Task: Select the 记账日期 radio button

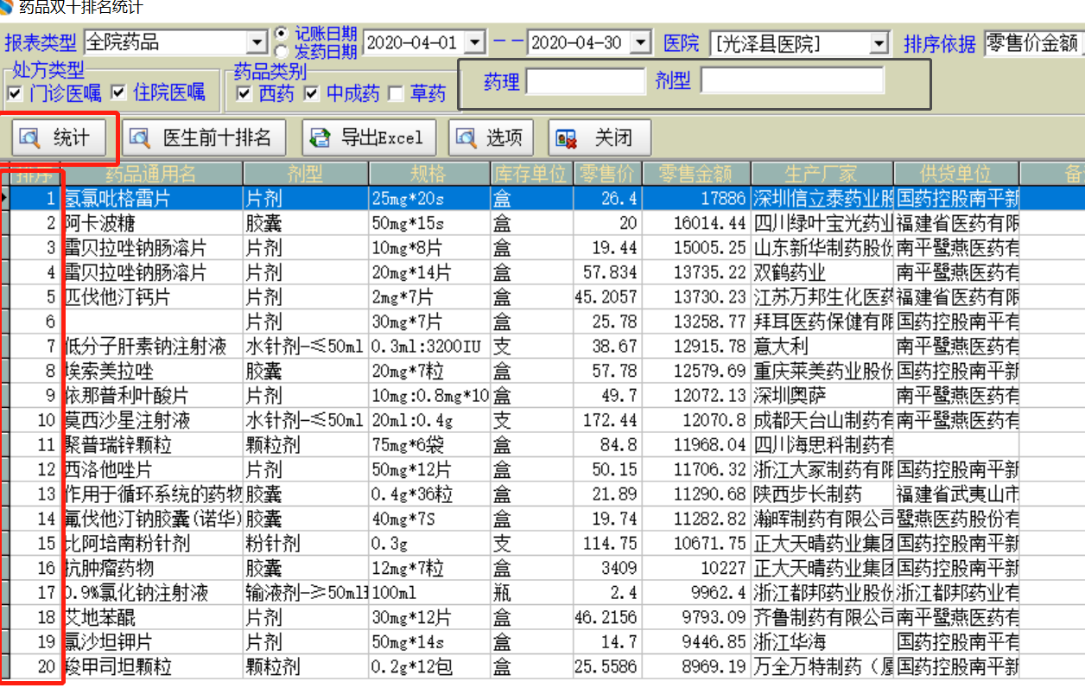Action: pyautogui.click(x=282, y=34)
